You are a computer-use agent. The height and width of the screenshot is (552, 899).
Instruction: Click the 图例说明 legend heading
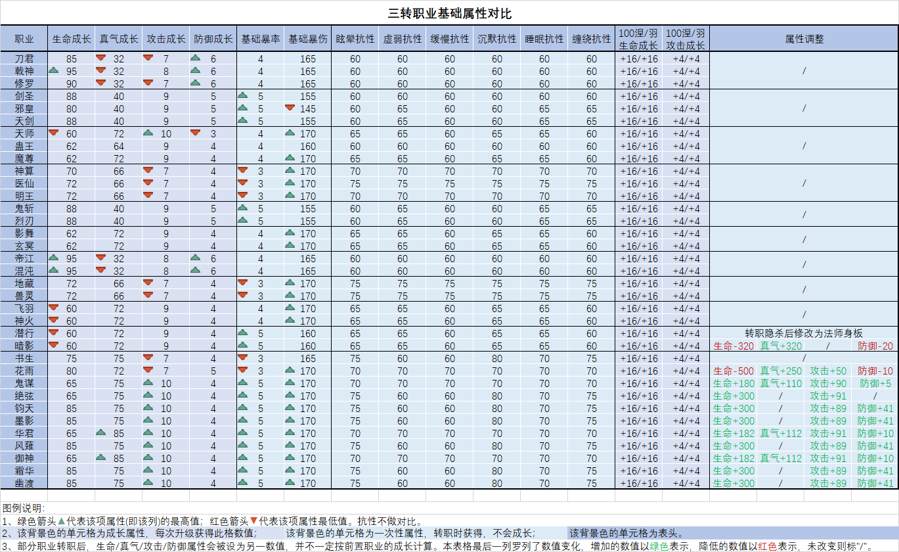[x=23, y=508]
